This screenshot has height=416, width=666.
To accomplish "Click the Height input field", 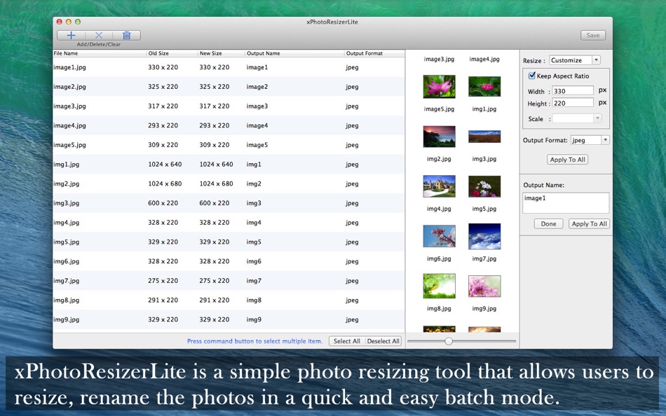I will click(x=573, y=103).
